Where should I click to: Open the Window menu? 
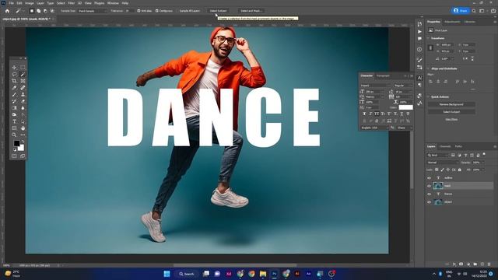(x=113, y=3)
